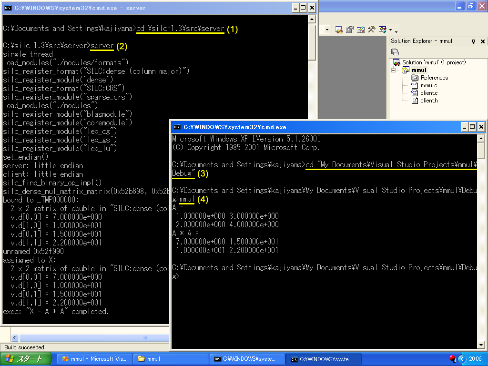This screenshot has width=488, height=366.
Task: Close the server cmd window
Action: click(312, 8)
